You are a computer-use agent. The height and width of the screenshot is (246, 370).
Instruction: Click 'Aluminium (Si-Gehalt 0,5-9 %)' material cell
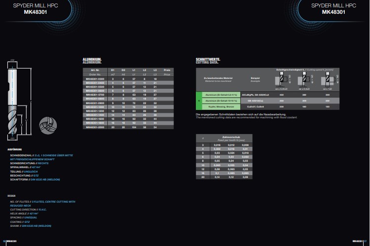pyautogui.click(x=221, y=95)
